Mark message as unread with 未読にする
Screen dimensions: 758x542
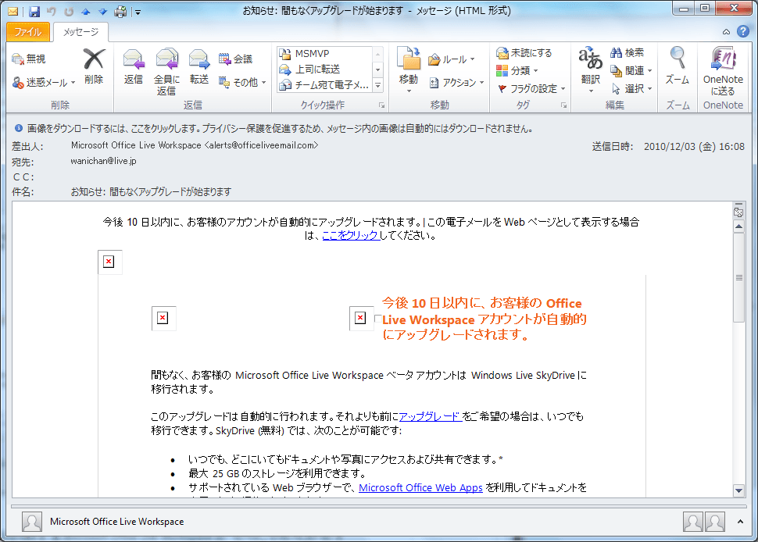[x=524, y=53]
